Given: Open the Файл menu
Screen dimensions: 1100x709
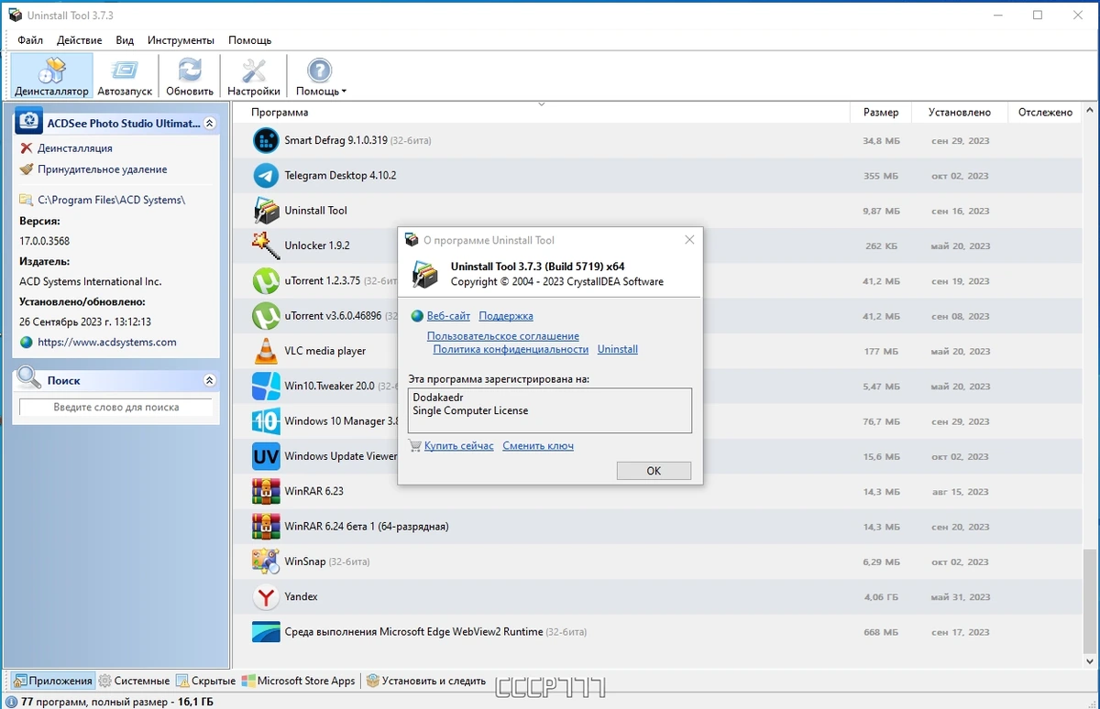Looking at the screenshot, I should pyautogui.click(x=30, y=40).
